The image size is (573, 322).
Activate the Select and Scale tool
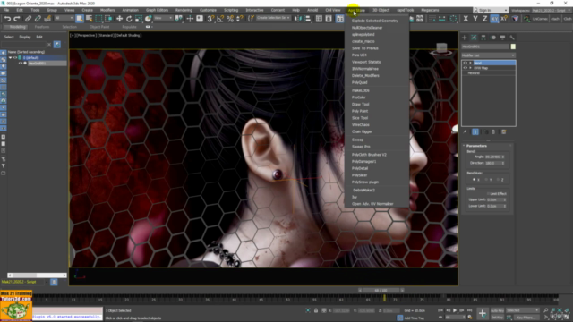coord(139,19)
